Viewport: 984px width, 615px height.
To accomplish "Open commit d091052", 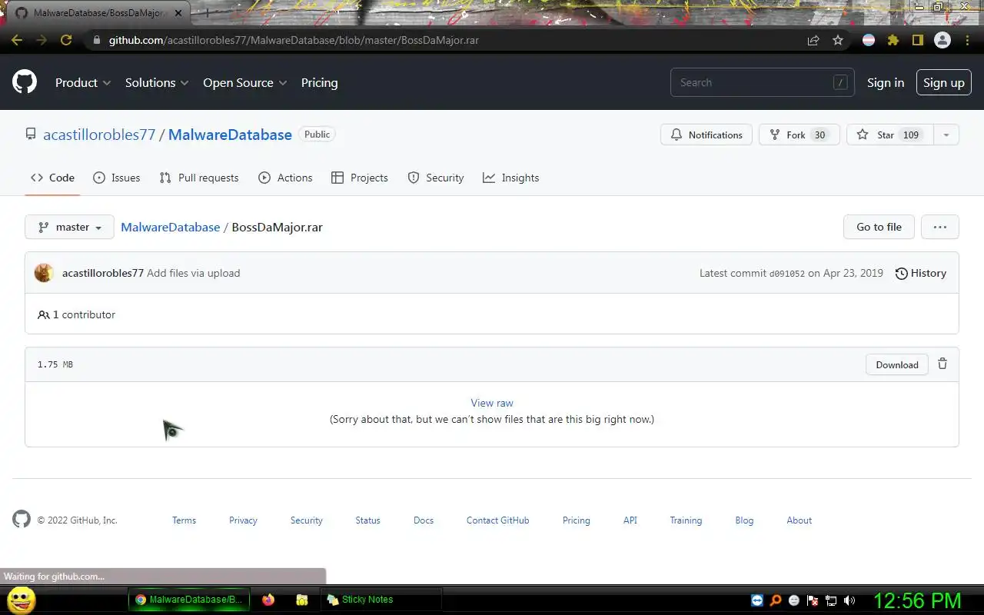I will tap(786, 274).
